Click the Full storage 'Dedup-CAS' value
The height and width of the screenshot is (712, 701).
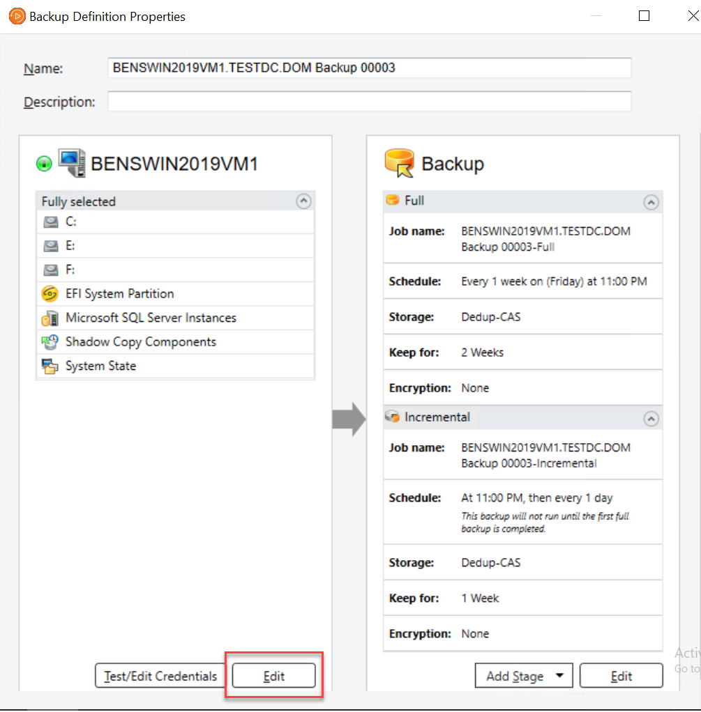click(x=490, y=317)
